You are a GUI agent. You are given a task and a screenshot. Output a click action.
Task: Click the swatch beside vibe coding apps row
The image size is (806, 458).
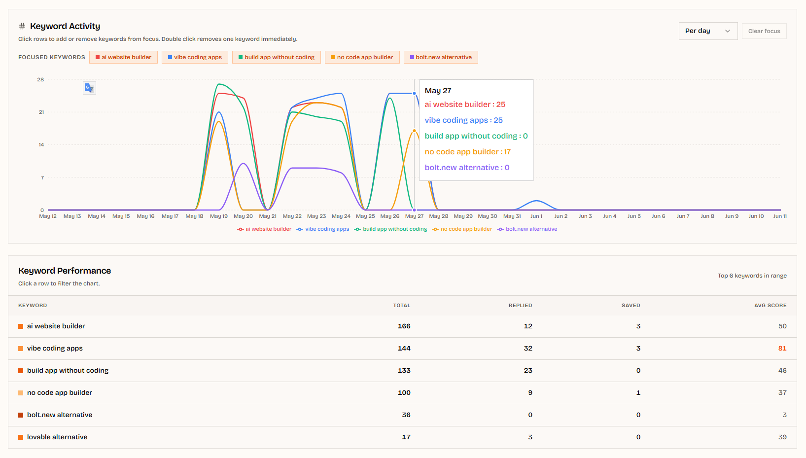click(21, 349)
